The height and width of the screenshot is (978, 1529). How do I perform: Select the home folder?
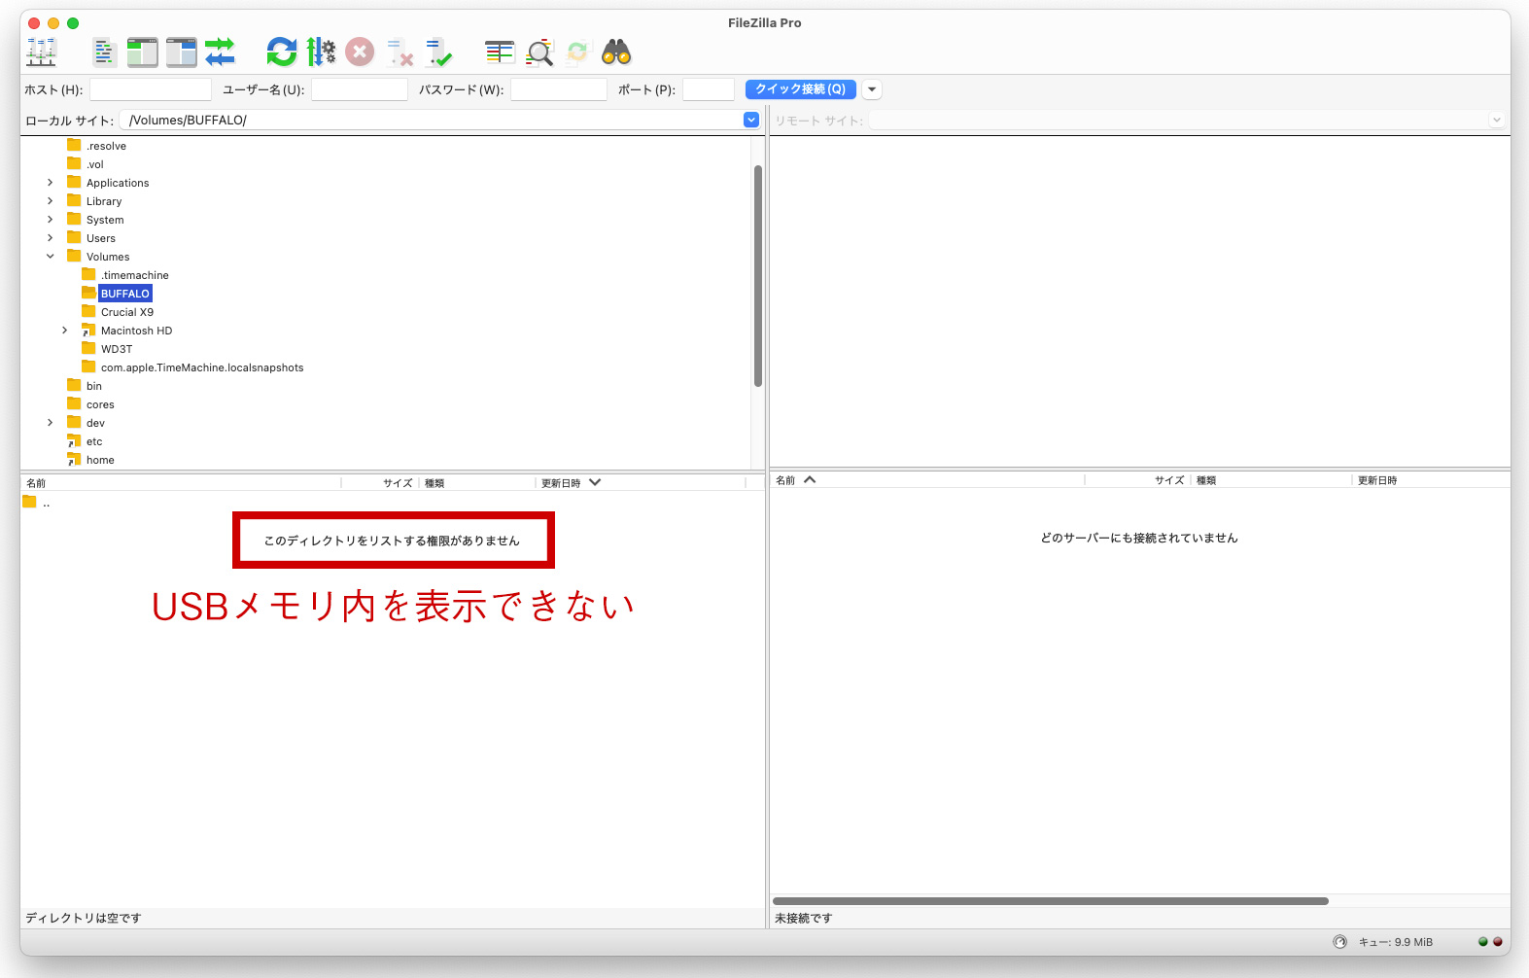100,460
